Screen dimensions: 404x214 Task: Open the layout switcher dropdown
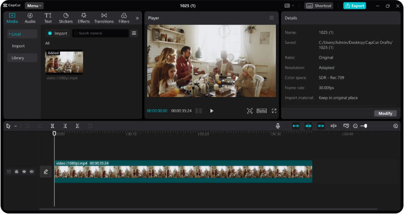point(289,6)
